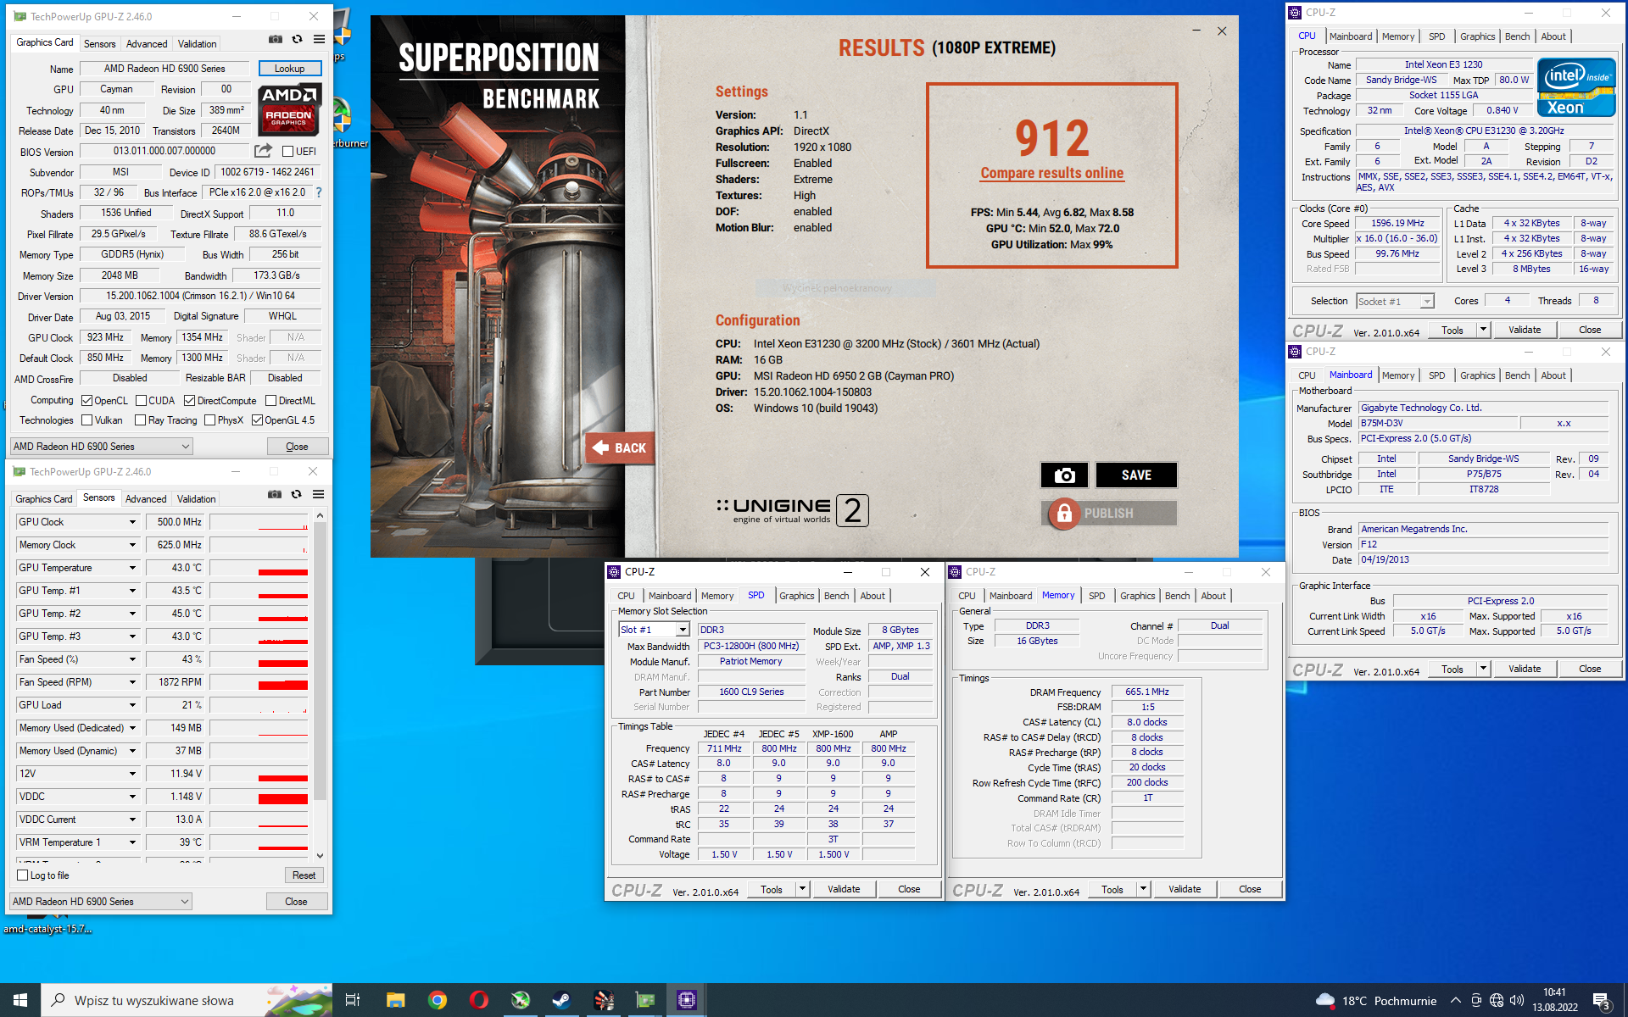Open the Slot #1 memory slot dropdown
Image resolution: width=1628 pixels, height=1017 pixels.
[x=654, y=630]
